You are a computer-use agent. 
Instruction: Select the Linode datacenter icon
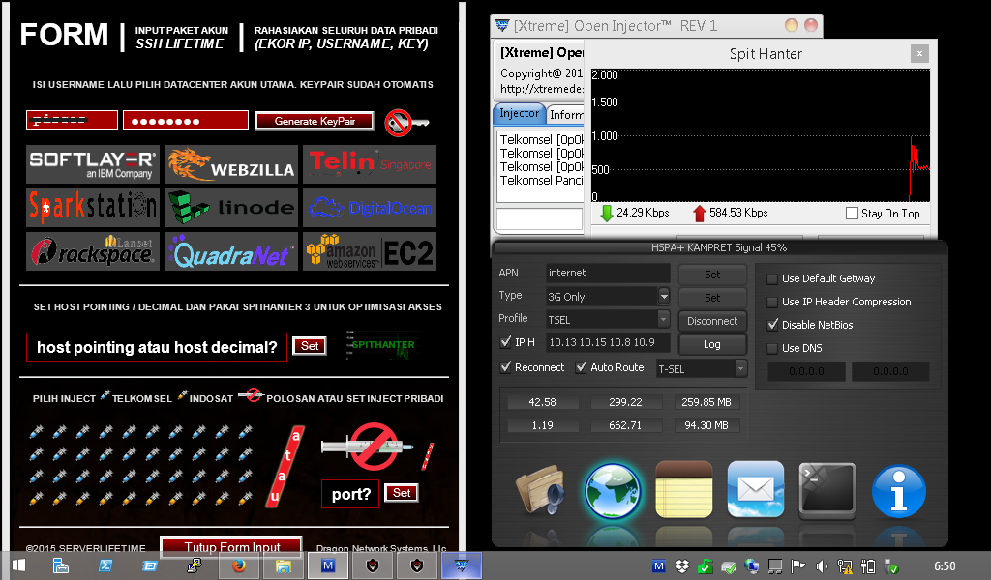point(229,207)
